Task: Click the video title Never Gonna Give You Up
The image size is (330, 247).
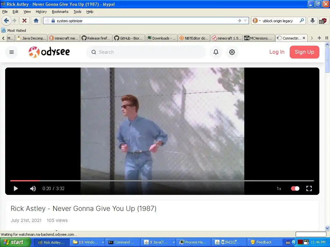Action: click(83, 208)
